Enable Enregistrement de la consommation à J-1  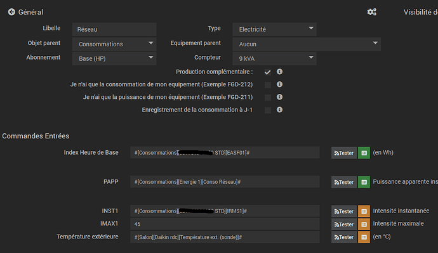click(268, 110)
